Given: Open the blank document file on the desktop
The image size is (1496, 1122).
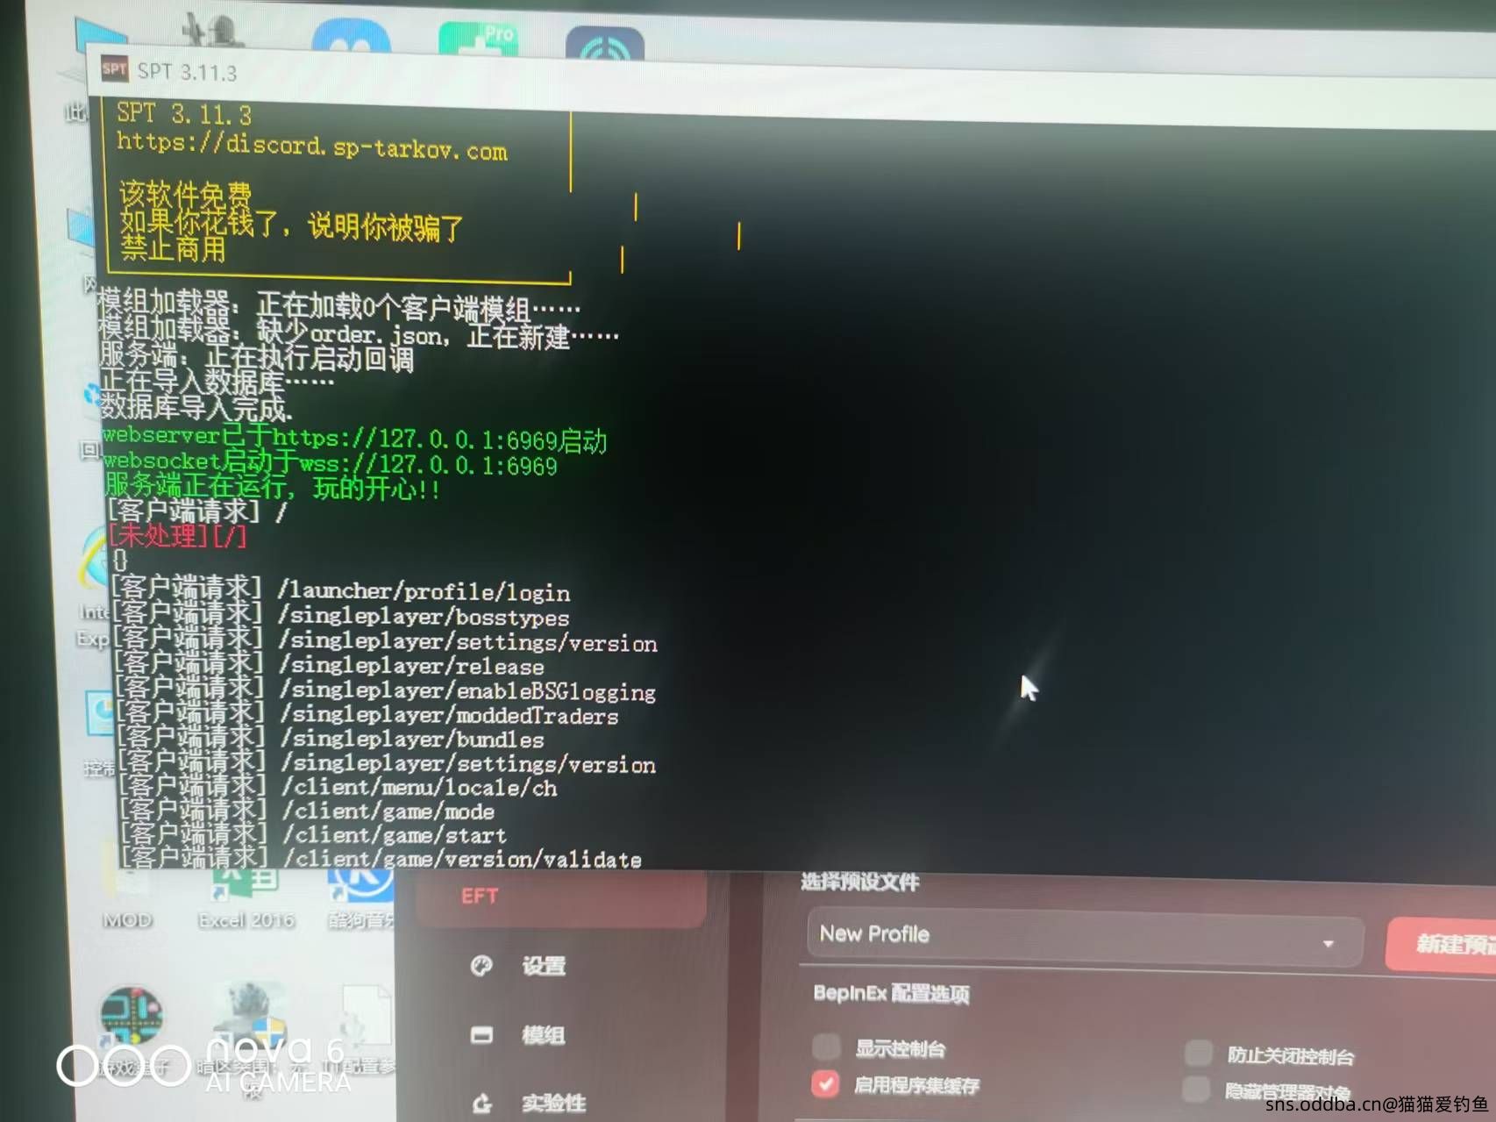Looking at the screenshot, I should pyautogui.click(x=367, y=1016).
